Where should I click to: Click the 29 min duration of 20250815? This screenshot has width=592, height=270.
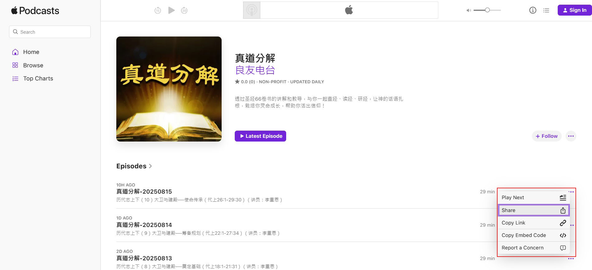(x=487, y=192)
